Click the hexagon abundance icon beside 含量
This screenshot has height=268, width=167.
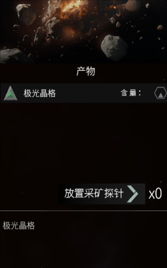[x=161, y=93]
